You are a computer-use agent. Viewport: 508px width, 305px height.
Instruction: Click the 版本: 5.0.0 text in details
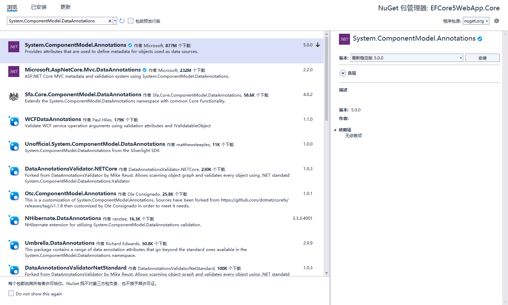point(350,110)
